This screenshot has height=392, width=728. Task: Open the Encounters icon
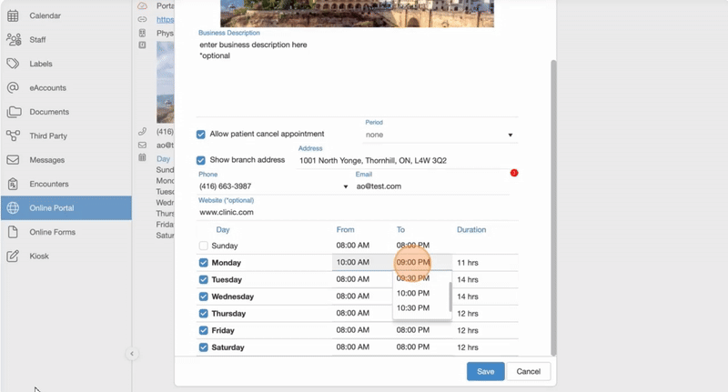(14, 184)
